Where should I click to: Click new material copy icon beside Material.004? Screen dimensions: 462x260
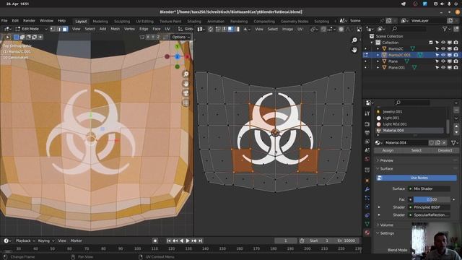[x=438, y=143]
